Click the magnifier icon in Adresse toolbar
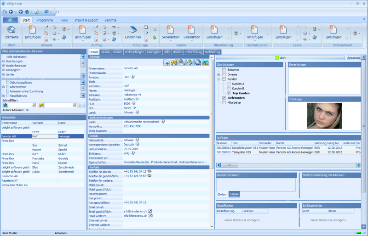This screenshot has width=368, height=236. [x=182, y=62]
